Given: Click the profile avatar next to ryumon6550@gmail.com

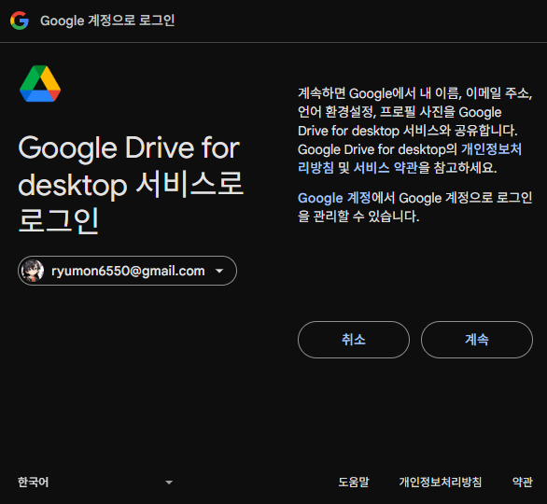Looking at the screenshot, I should (33, 271).
